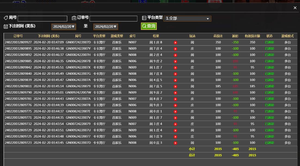Screen dimensions: 300x166
Task: Click the 订单号 column header
Action: [18, 36]
